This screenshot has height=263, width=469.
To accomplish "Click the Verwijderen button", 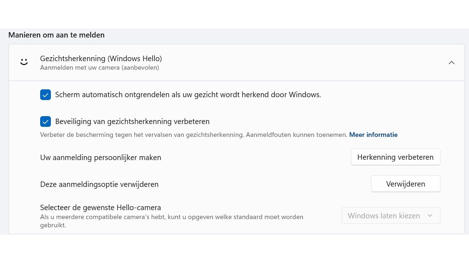I will (405, 184).
